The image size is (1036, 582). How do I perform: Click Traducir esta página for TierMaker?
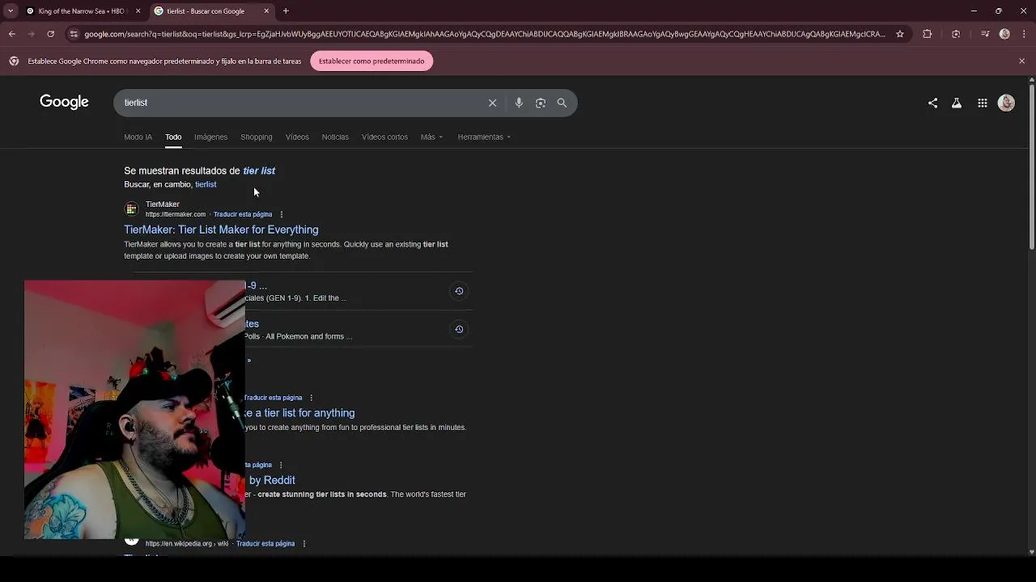point(243,214)
